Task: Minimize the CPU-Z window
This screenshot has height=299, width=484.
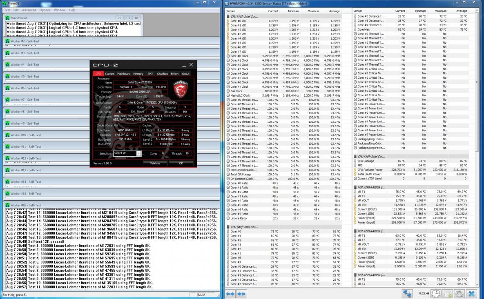Action: coord(184,65)
